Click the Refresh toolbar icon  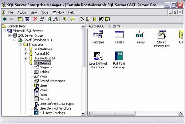coord(49,19)
